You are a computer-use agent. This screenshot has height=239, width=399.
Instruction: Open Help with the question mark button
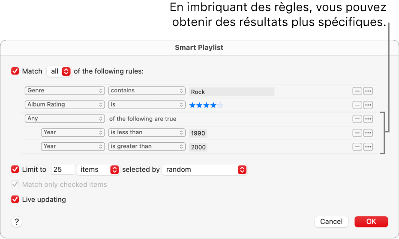pyautogui.click(x=17, y=221)
